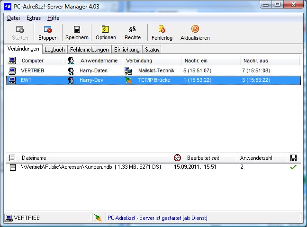Open the Optionen checklist icon
Screen dimensions: 307x227
pyautogui.click(x=106, y=29)
